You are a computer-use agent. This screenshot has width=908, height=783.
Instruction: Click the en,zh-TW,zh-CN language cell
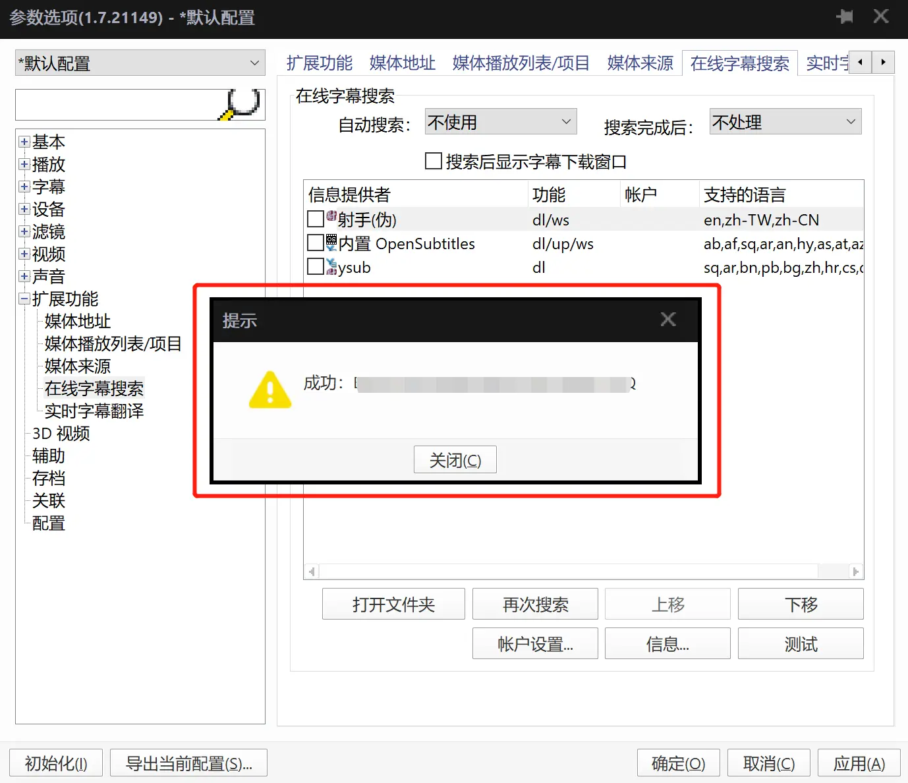pyautogui.click(x=761, y=219)
